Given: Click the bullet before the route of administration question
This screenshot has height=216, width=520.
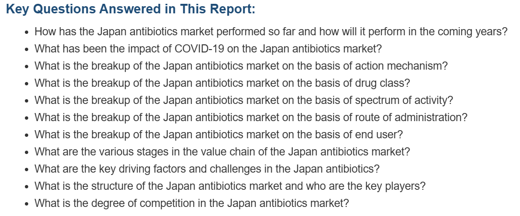Looking at the screenshot, I should [x=27, y=118].
